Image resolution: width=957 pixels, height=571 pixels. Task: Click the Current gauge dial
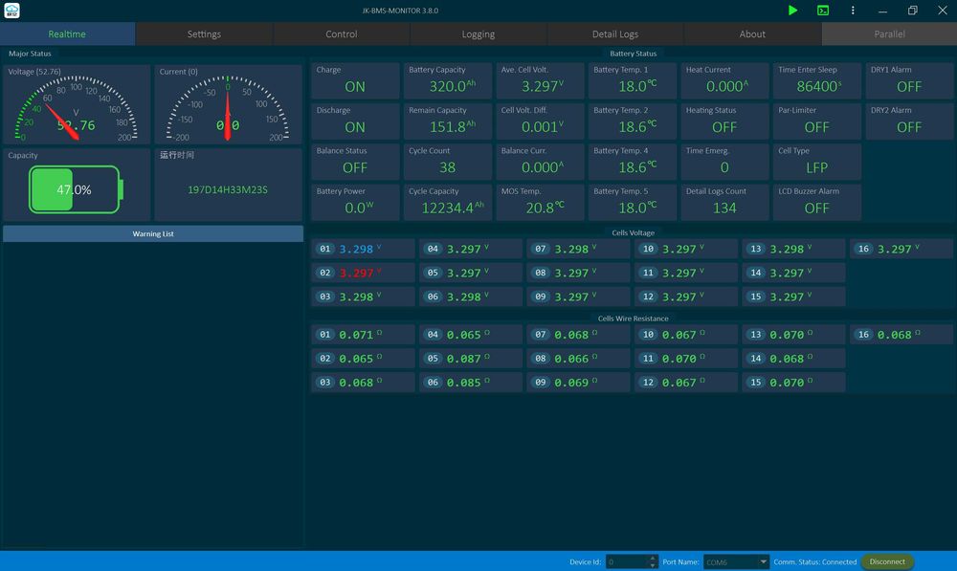[x=228, y=110]
